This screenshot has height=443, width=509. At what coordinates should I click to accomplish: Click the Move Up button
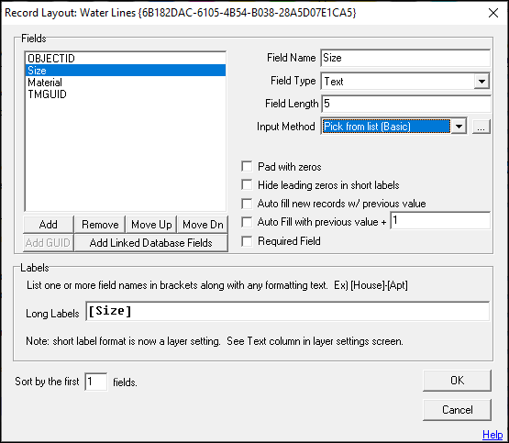151,225
